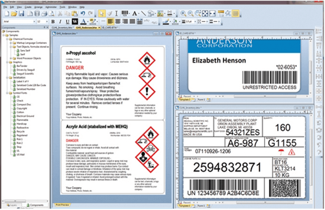Screen dimensions: 325x210
Task: Select the pointer selection tool
Action: click(x=102, y=14)
